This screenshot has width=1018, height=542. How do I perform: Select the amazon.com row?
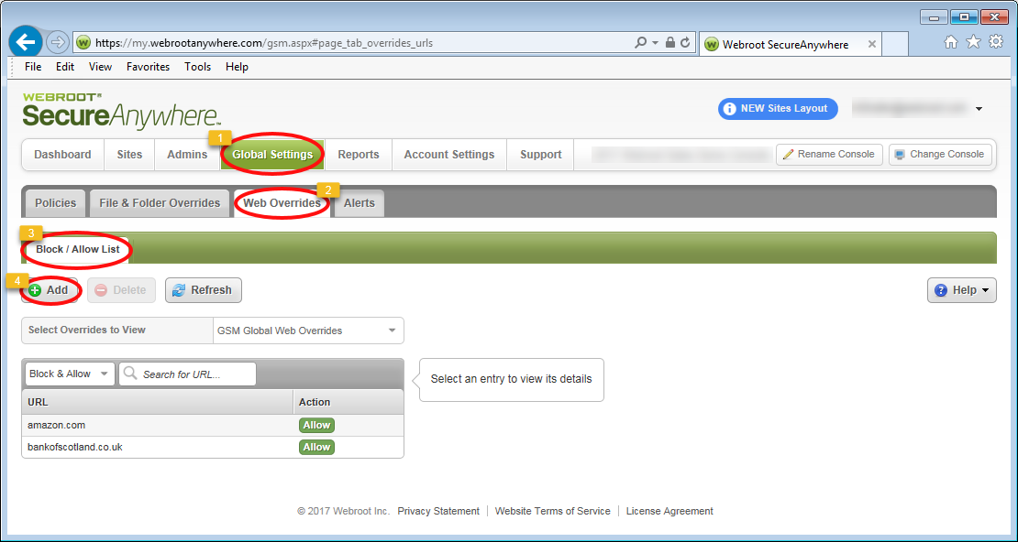point(213,426)
